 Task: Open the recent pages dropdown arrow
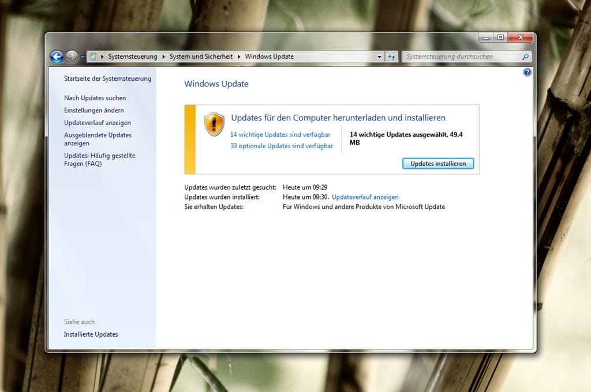pyautogui.click(x=83, y=56)
